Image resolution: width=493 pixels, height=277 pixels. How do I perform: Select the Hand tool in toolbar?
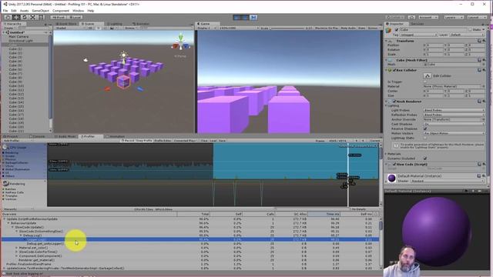pyautogui.click(x=8, y=17)
